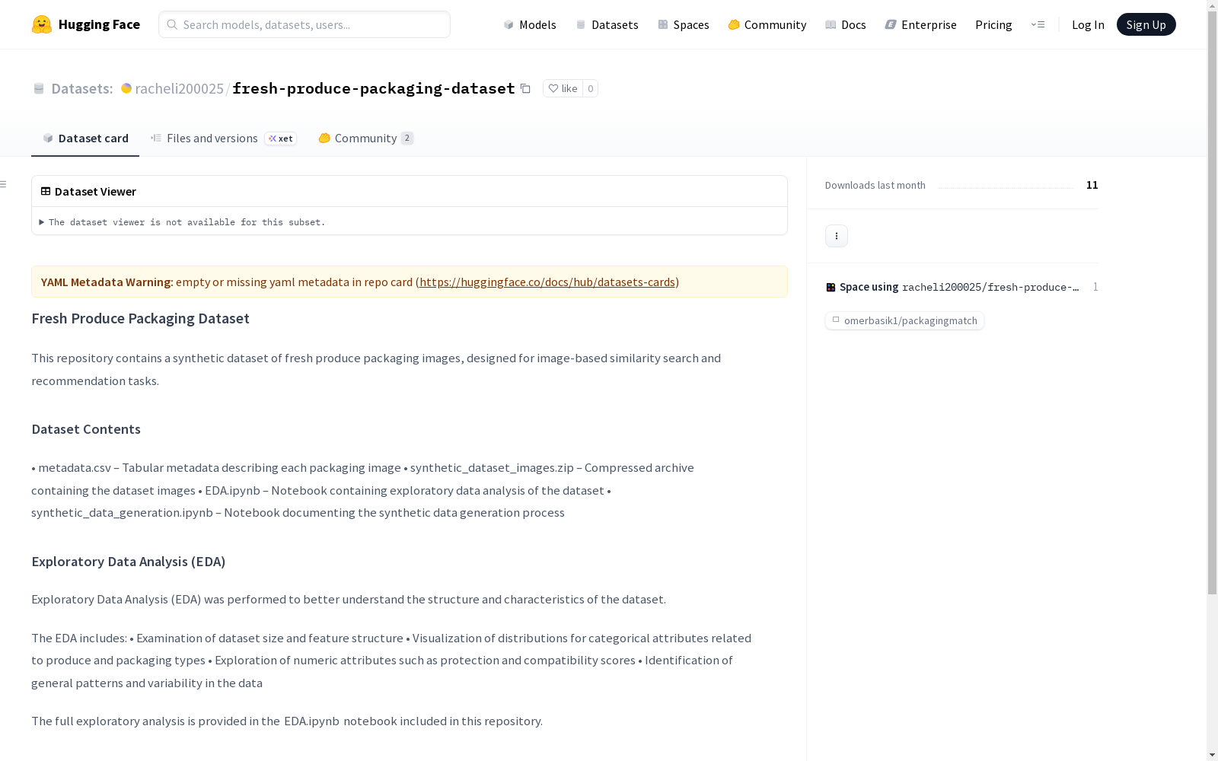
Task: Click the Hugging Face logo icon
Action: pyautogui.click(x=42, y=24)
